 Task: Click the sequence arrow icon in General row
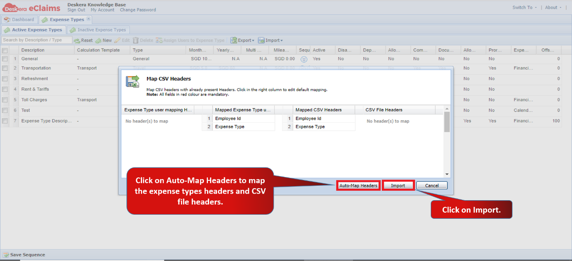tap(304, 59)
